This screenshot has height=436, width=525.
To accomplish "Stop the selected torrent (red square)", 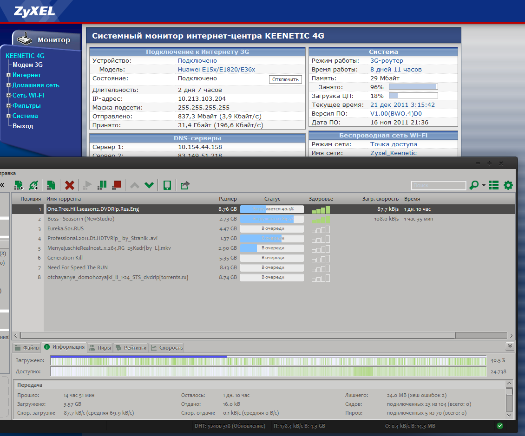I will click(117, 185).
